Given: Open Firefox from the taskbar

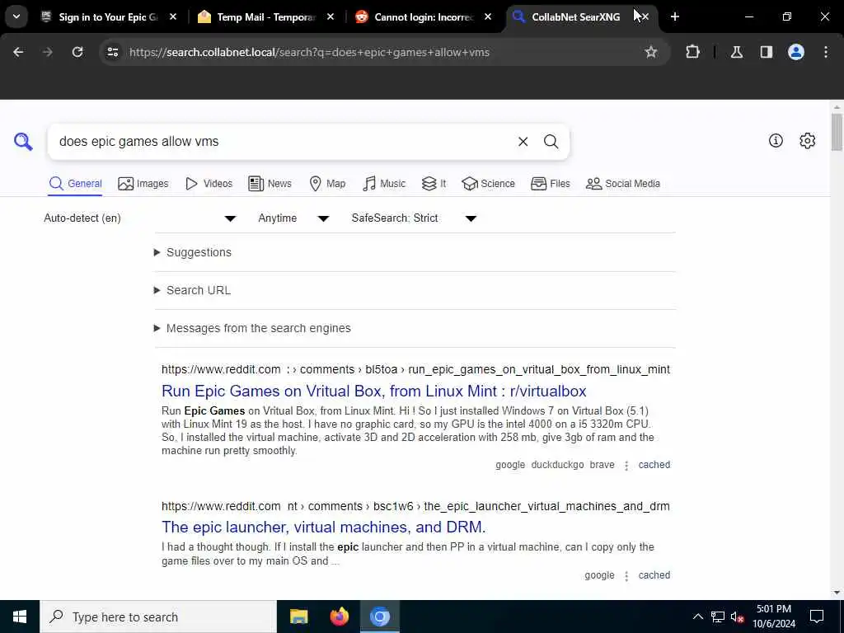Looking at the screenshot, I should (x=339, y=617).
